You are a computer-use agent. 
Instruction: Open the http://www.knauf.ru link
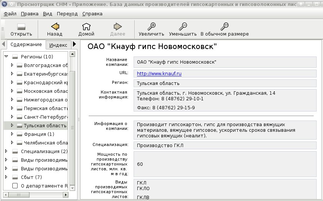coord(159,74)
